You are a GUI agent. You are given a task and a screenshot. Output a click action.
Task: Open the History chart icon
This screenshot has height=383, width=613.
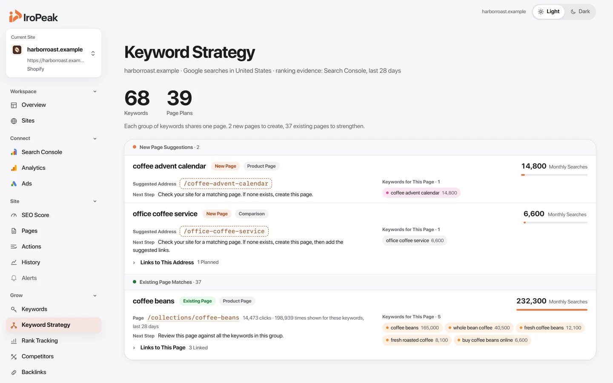(x=14, y=263)
